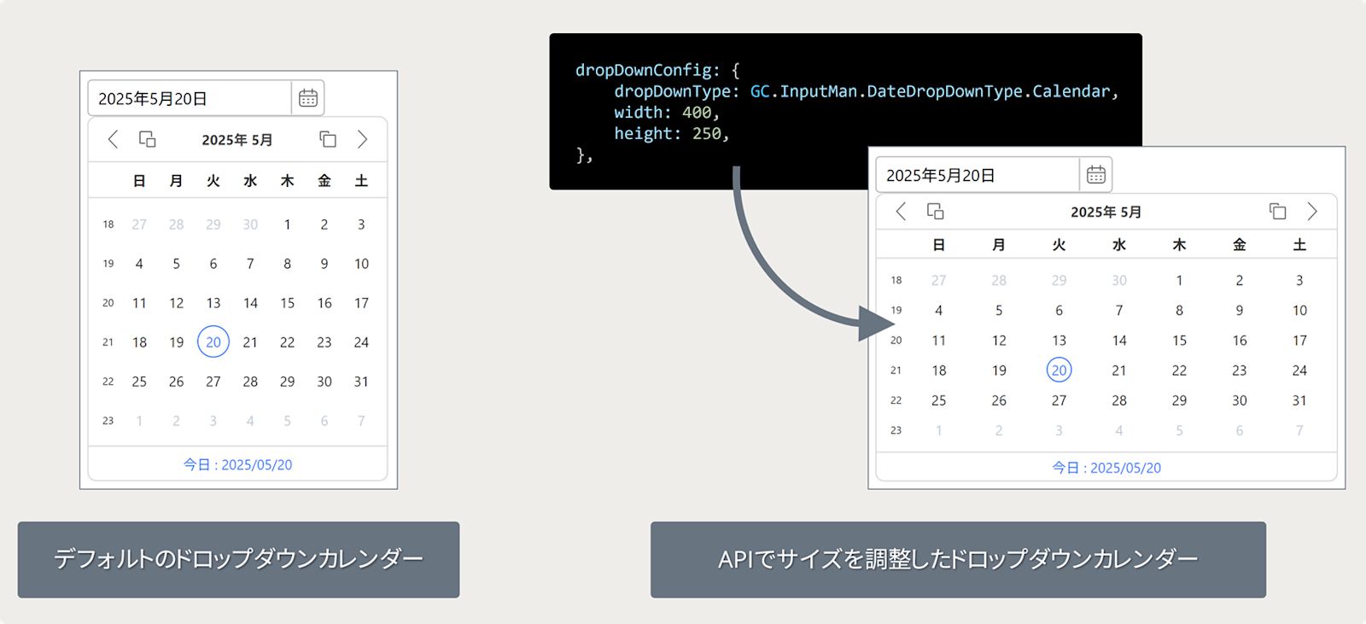This screenshot has height=624, width=1366.
Task: Pick day 22 in the default narrow calendar
Action: click(x=288, y=342)
